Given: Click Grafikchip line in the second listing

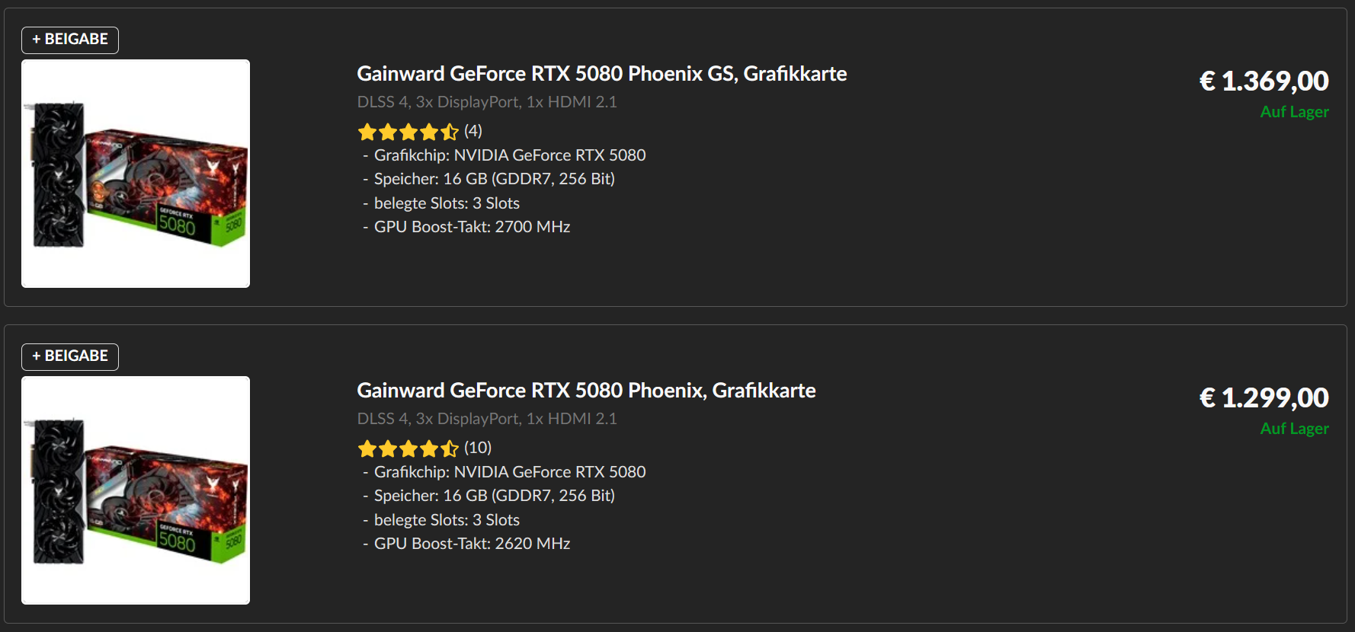Looking at the screenshot, I should coord(509,472).
